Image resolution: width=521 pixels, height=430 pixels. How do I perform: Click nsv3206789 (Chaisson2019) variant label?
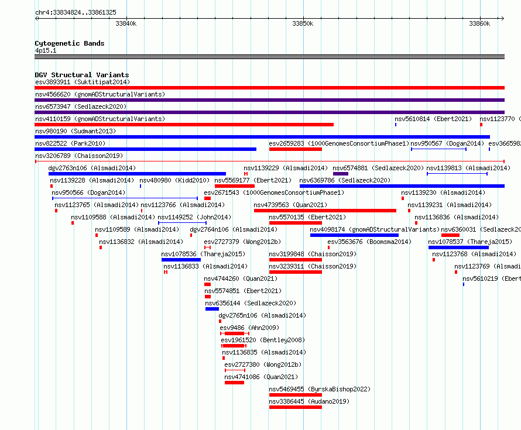[79, 156]
